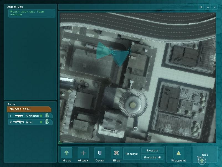Image resolution: width=222 pixels, height=167 pixels.
Task: Click the Execute all button
Action: tap(152, 157)
